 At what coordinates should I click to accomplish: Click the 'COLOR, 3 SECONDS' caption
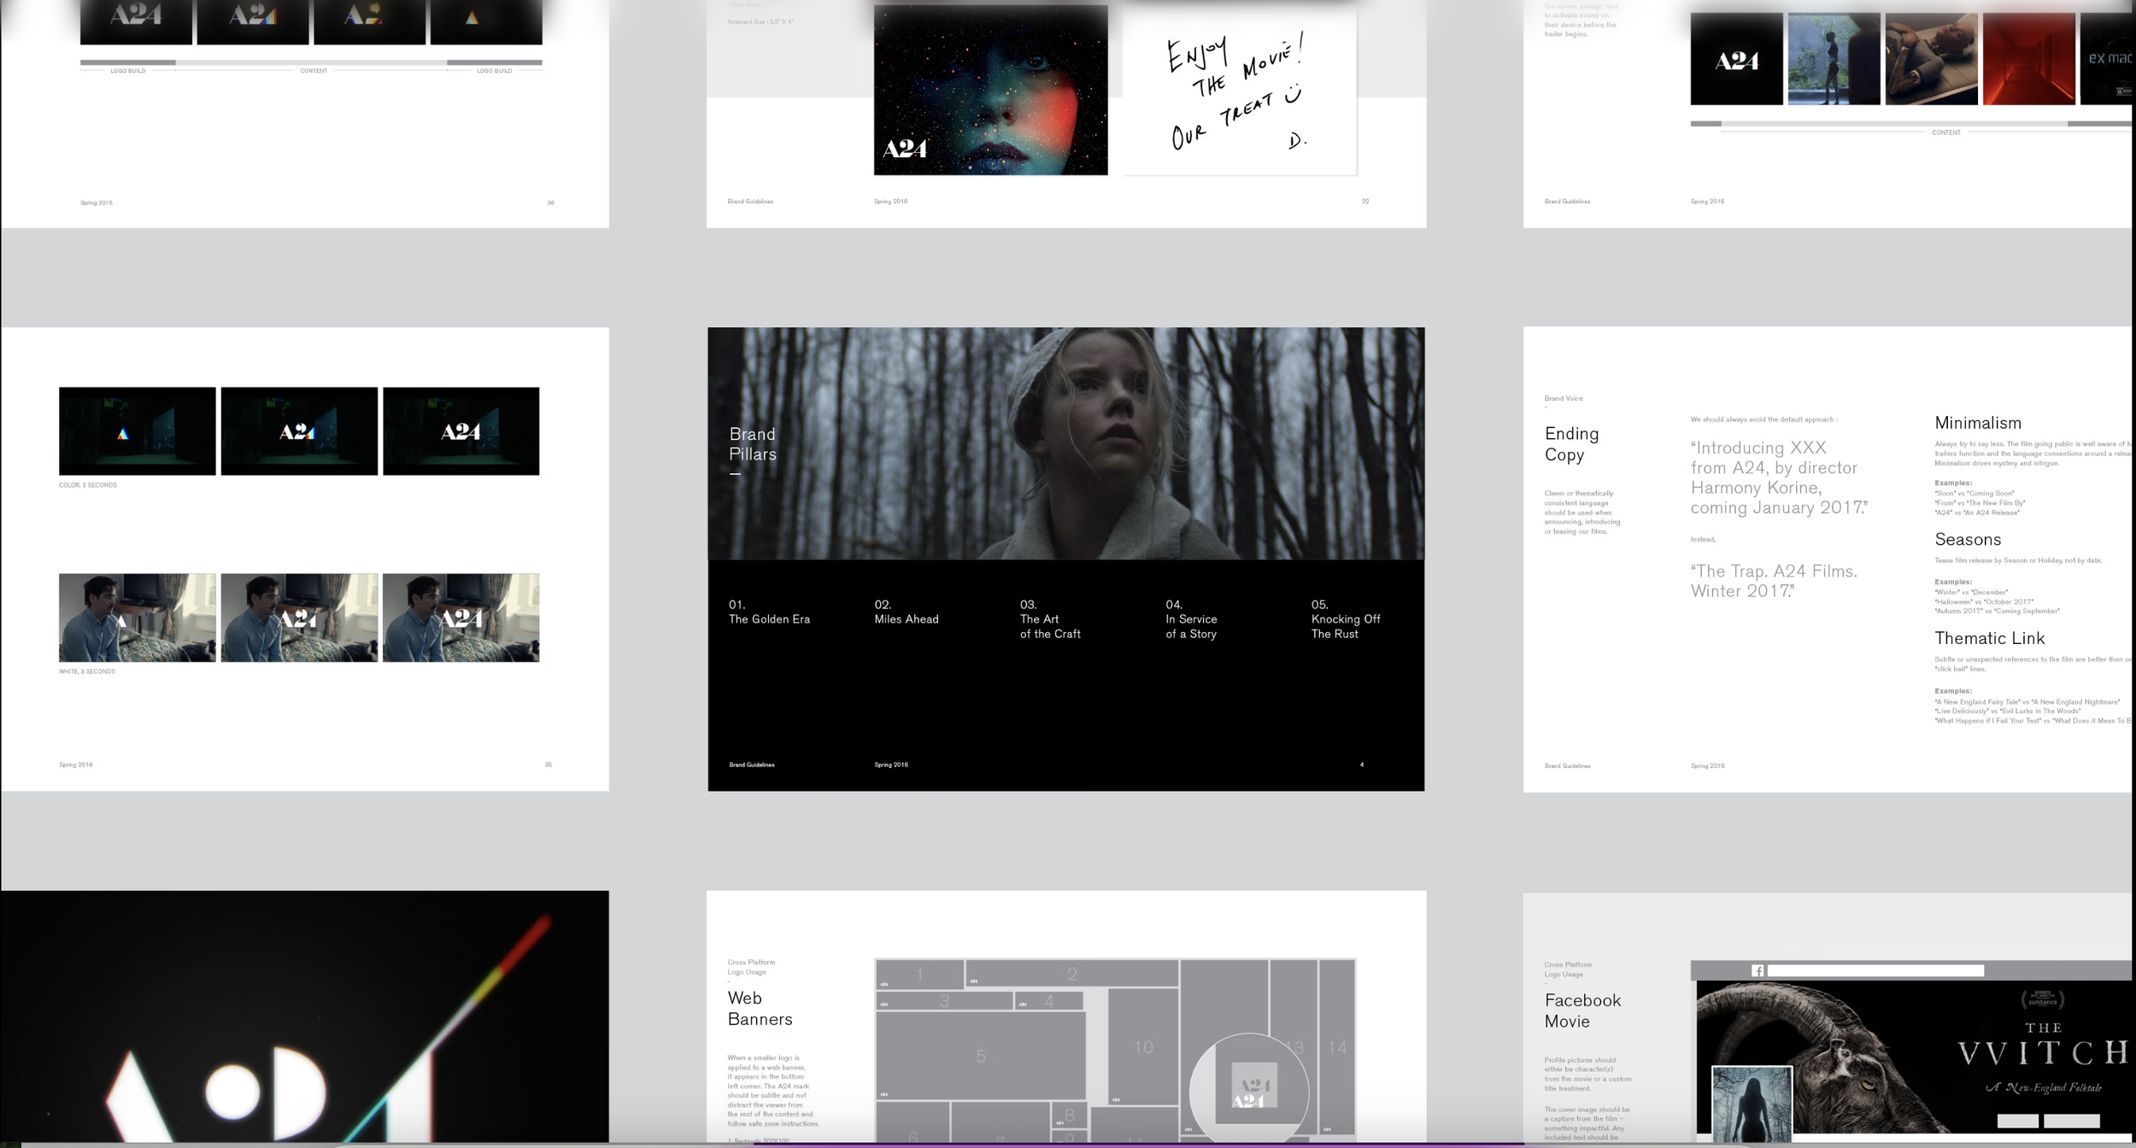88,485
